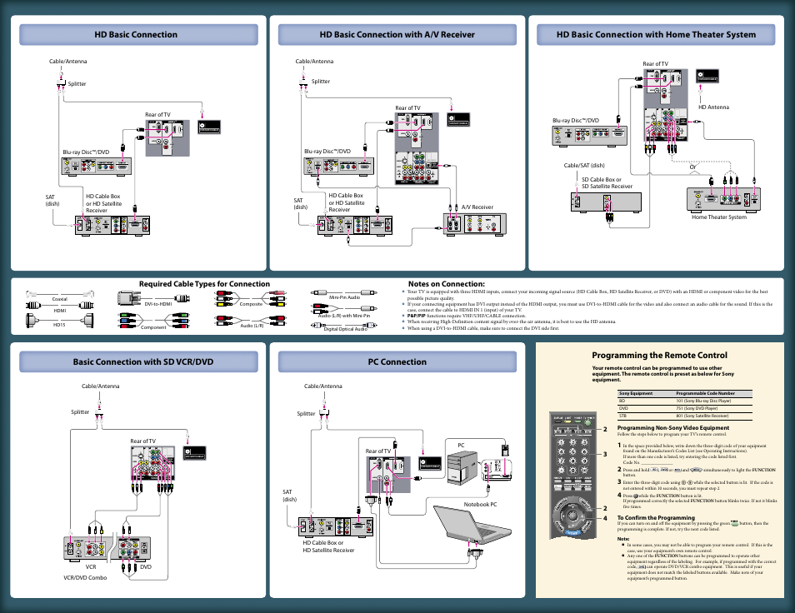Click the 'Notes on Connection:' heading
This screenshot has width=795, height=613.
pyautogui.click(x=446, y=284)
